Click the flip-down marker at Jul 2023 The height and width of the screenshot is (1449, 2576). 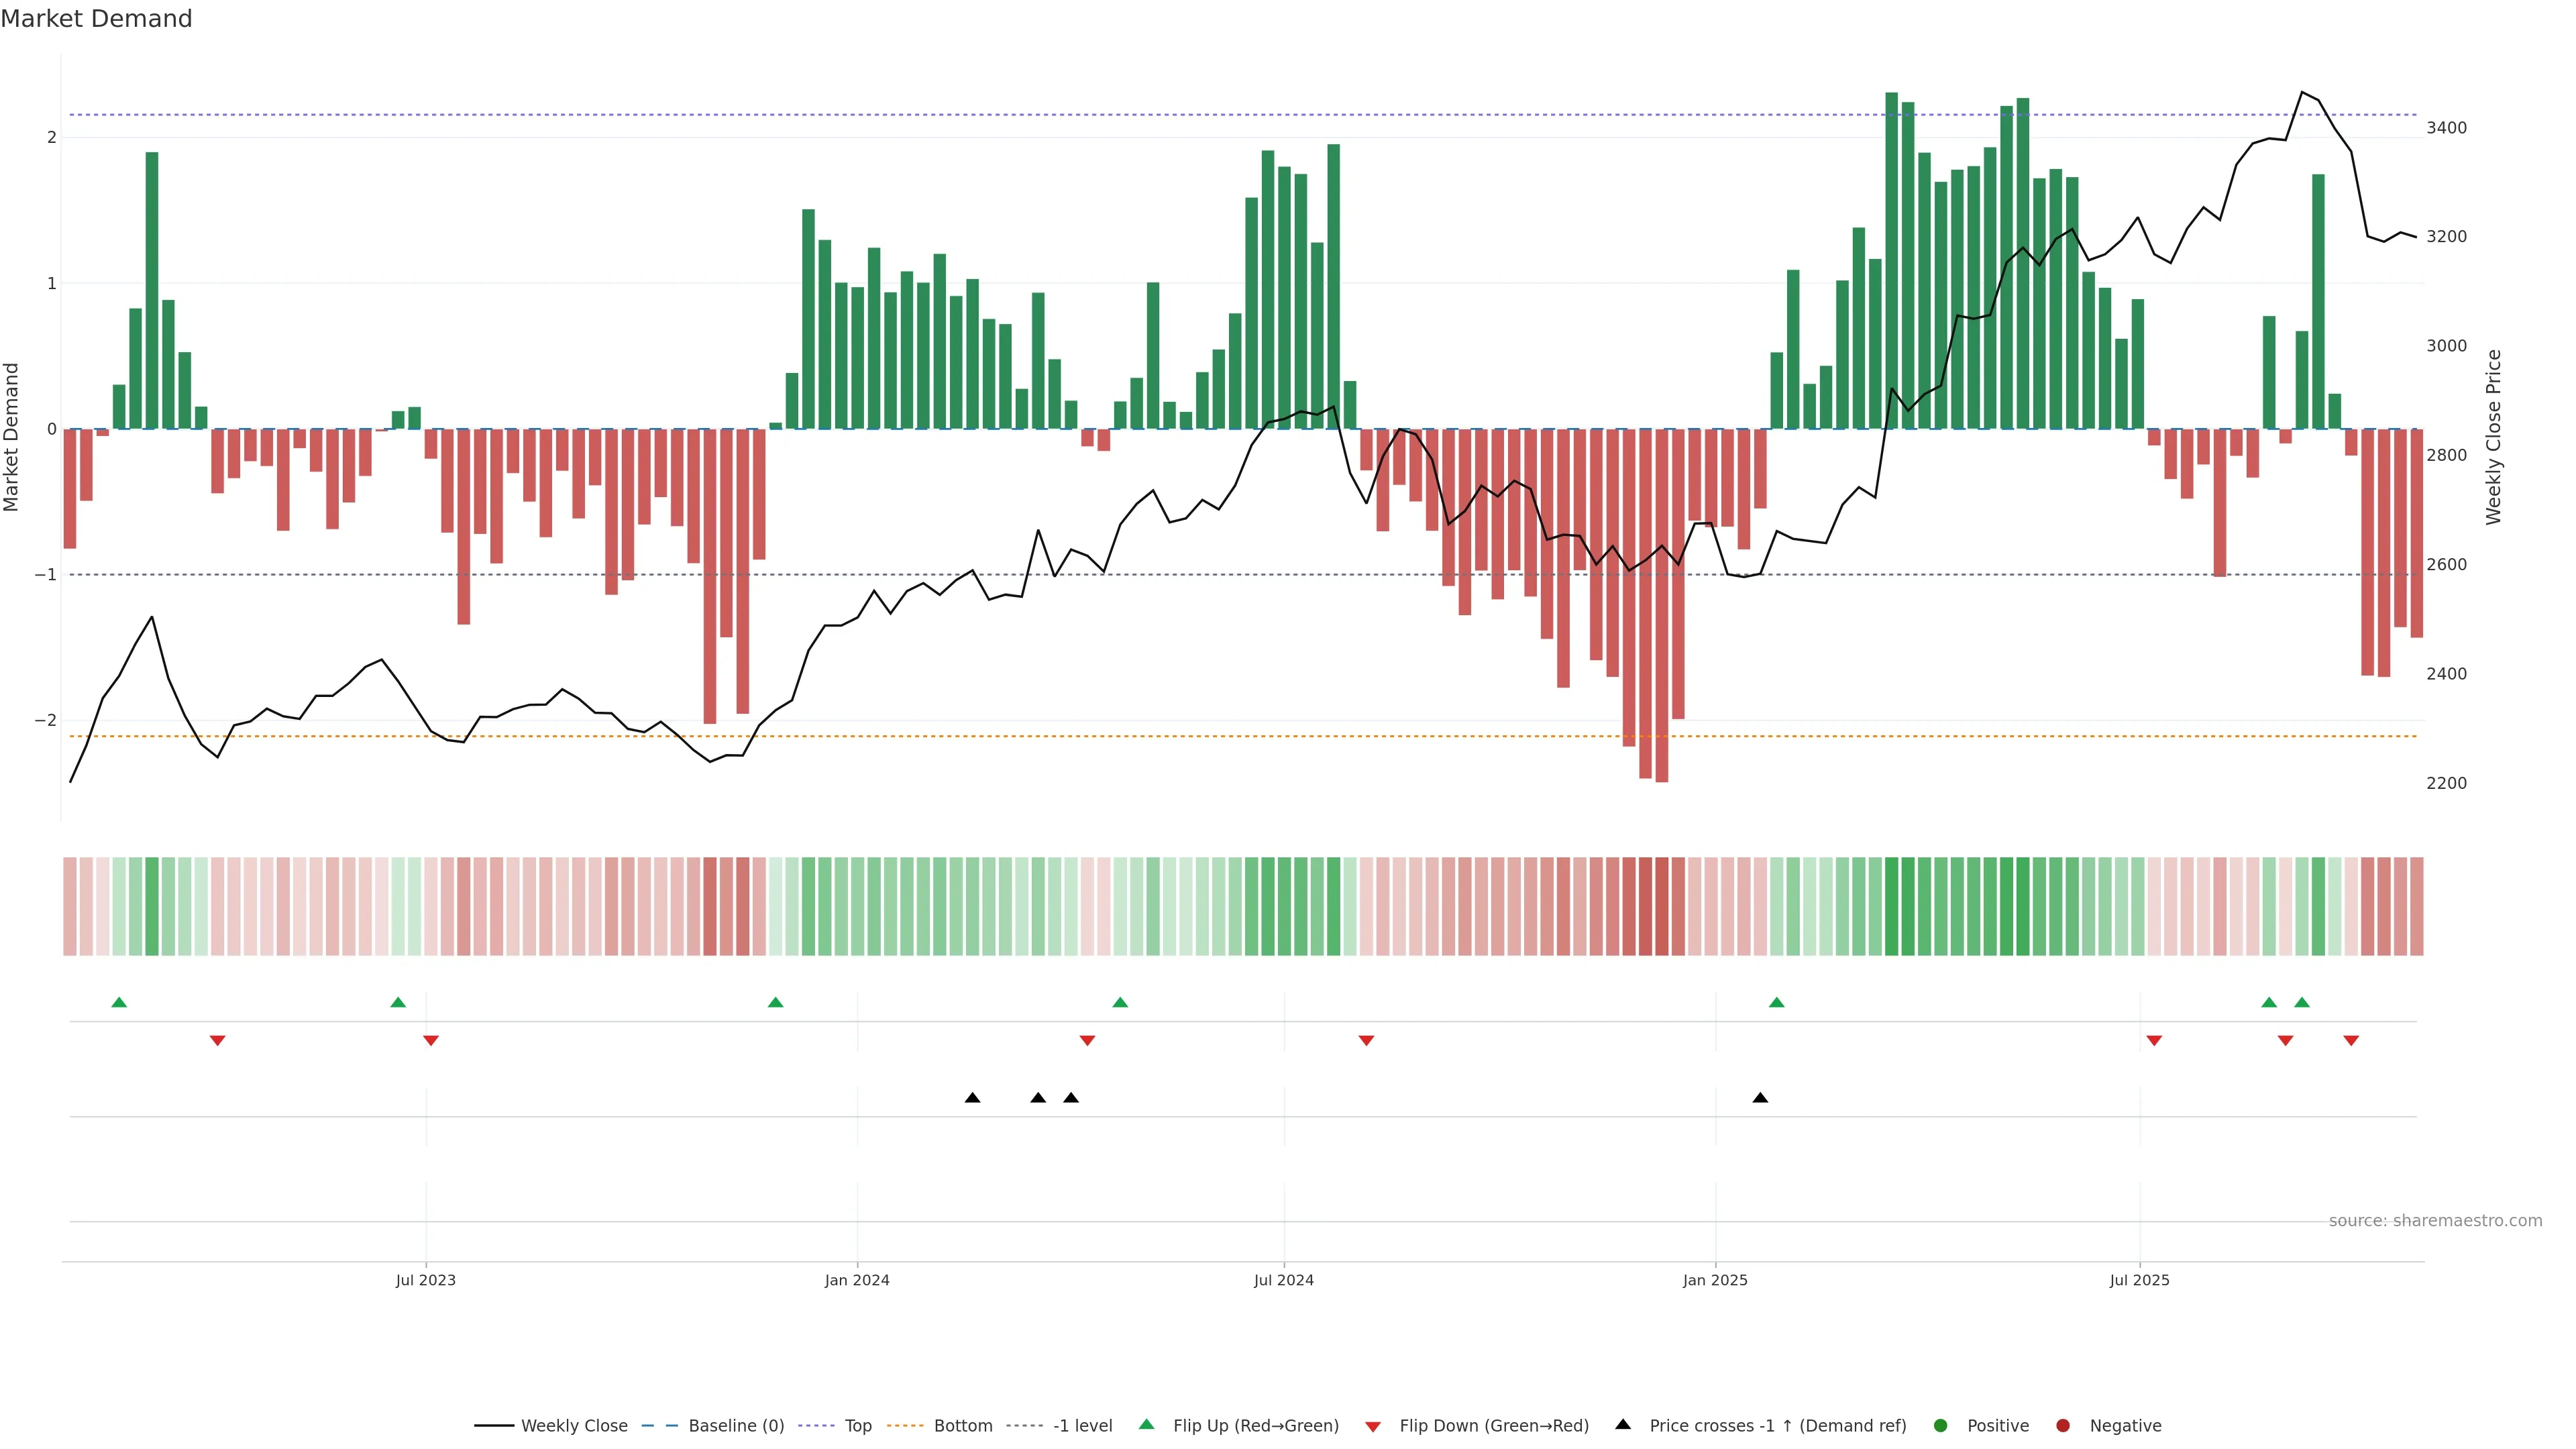point(431,1041)
